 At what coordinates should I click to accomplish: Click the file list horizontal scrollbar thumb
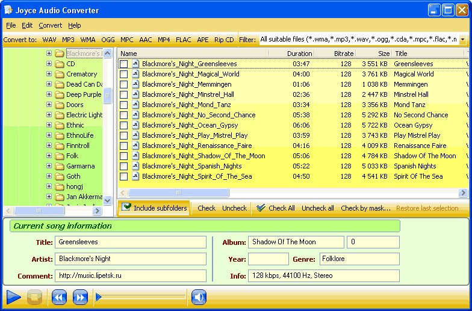(178, 192)
